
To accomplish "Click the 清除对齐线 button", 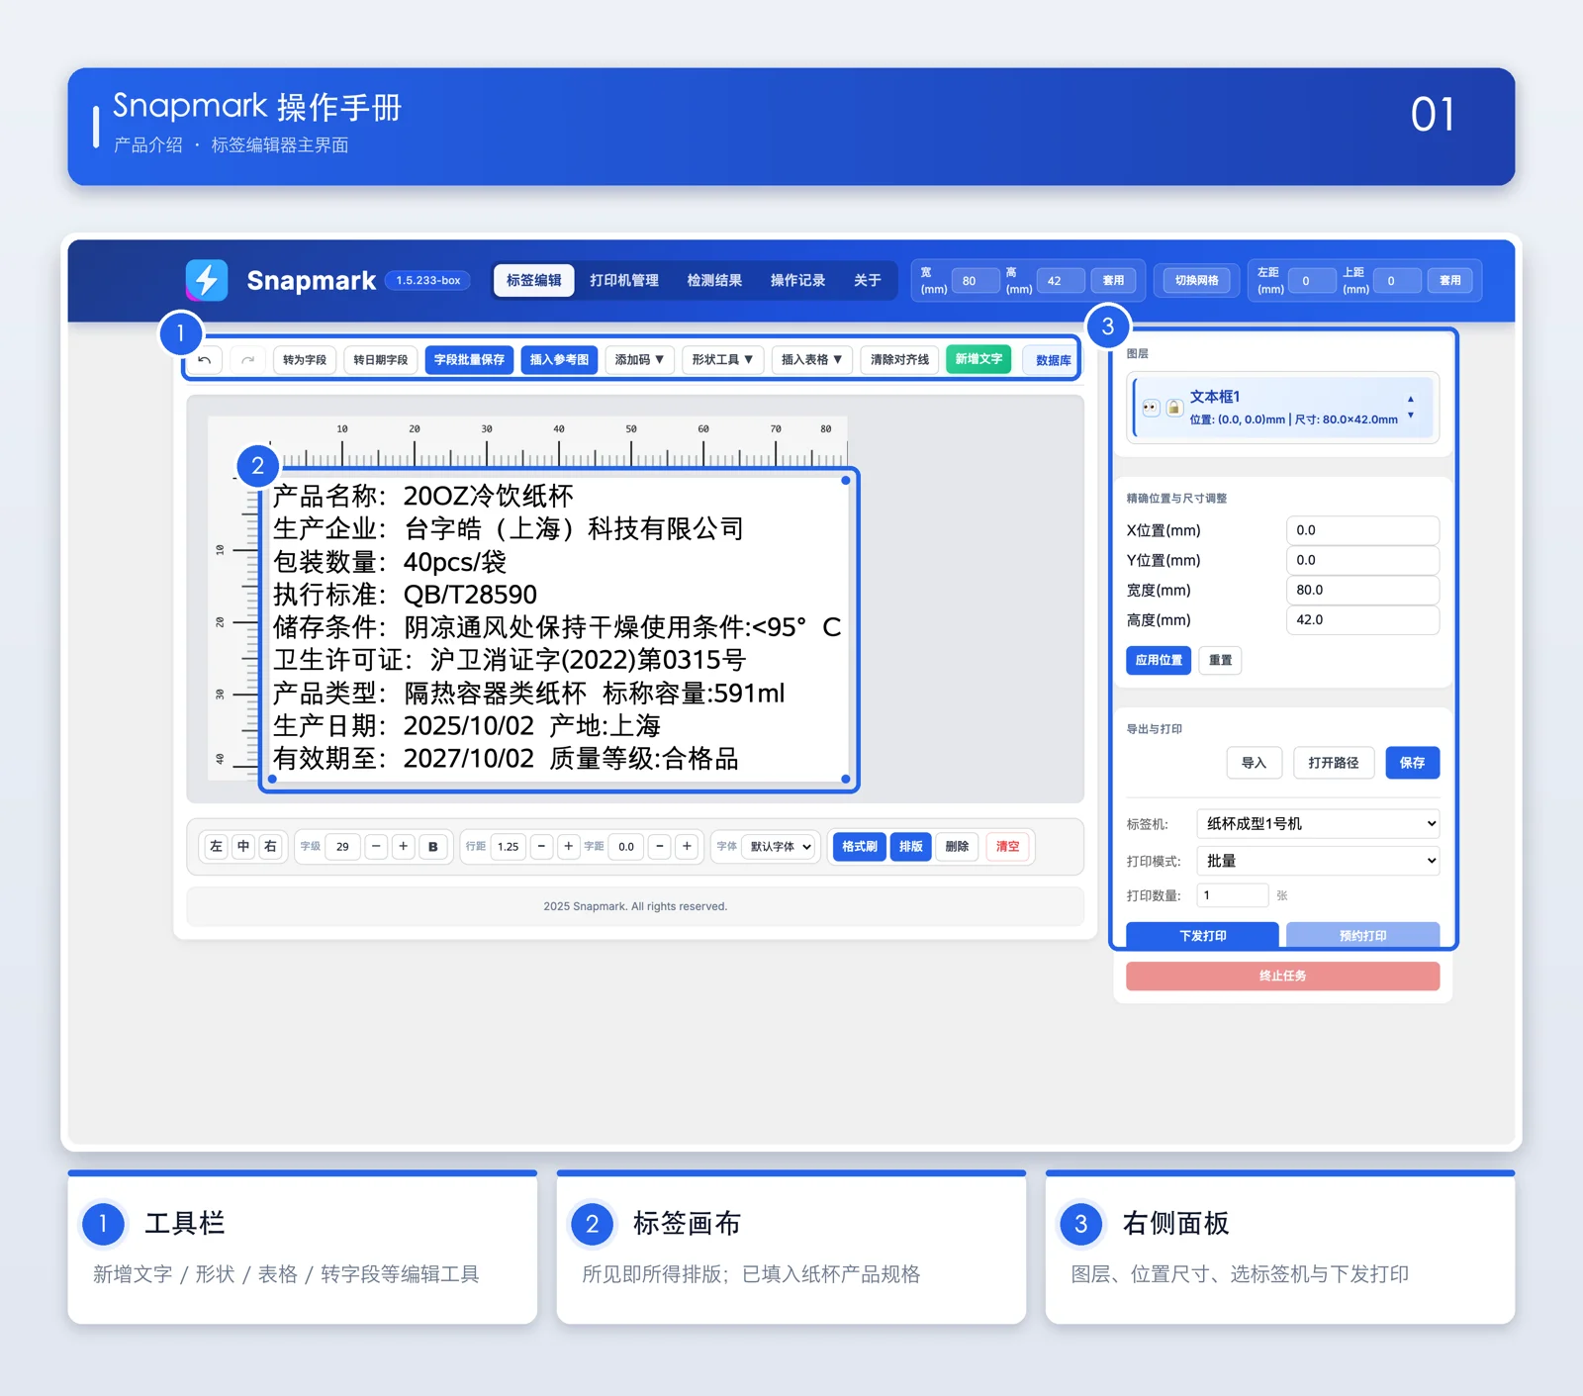I will (x=899, y=360).
